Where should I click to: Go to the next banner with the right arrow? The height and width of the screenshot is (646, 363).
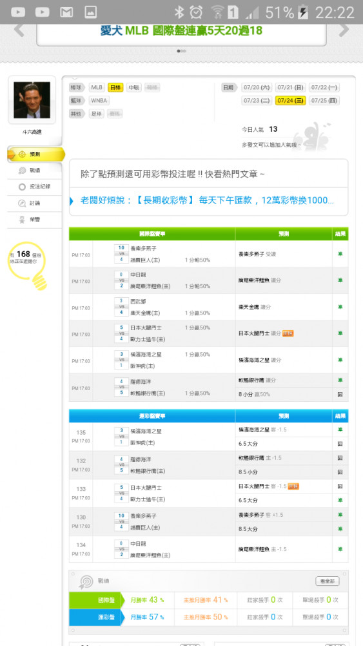pos(344,30)
